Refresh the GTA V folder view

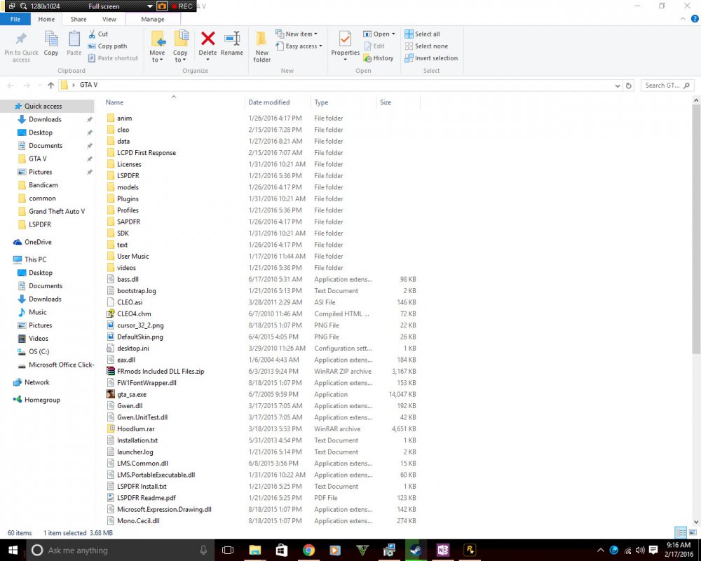pos(629,86)
